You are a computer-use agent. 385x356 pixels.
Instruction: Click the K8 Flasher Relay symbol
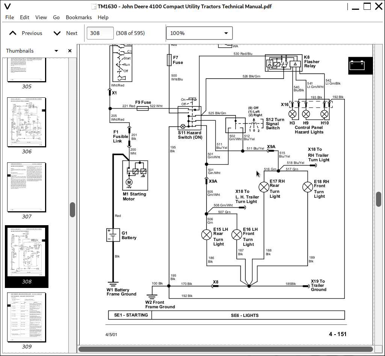284,63
